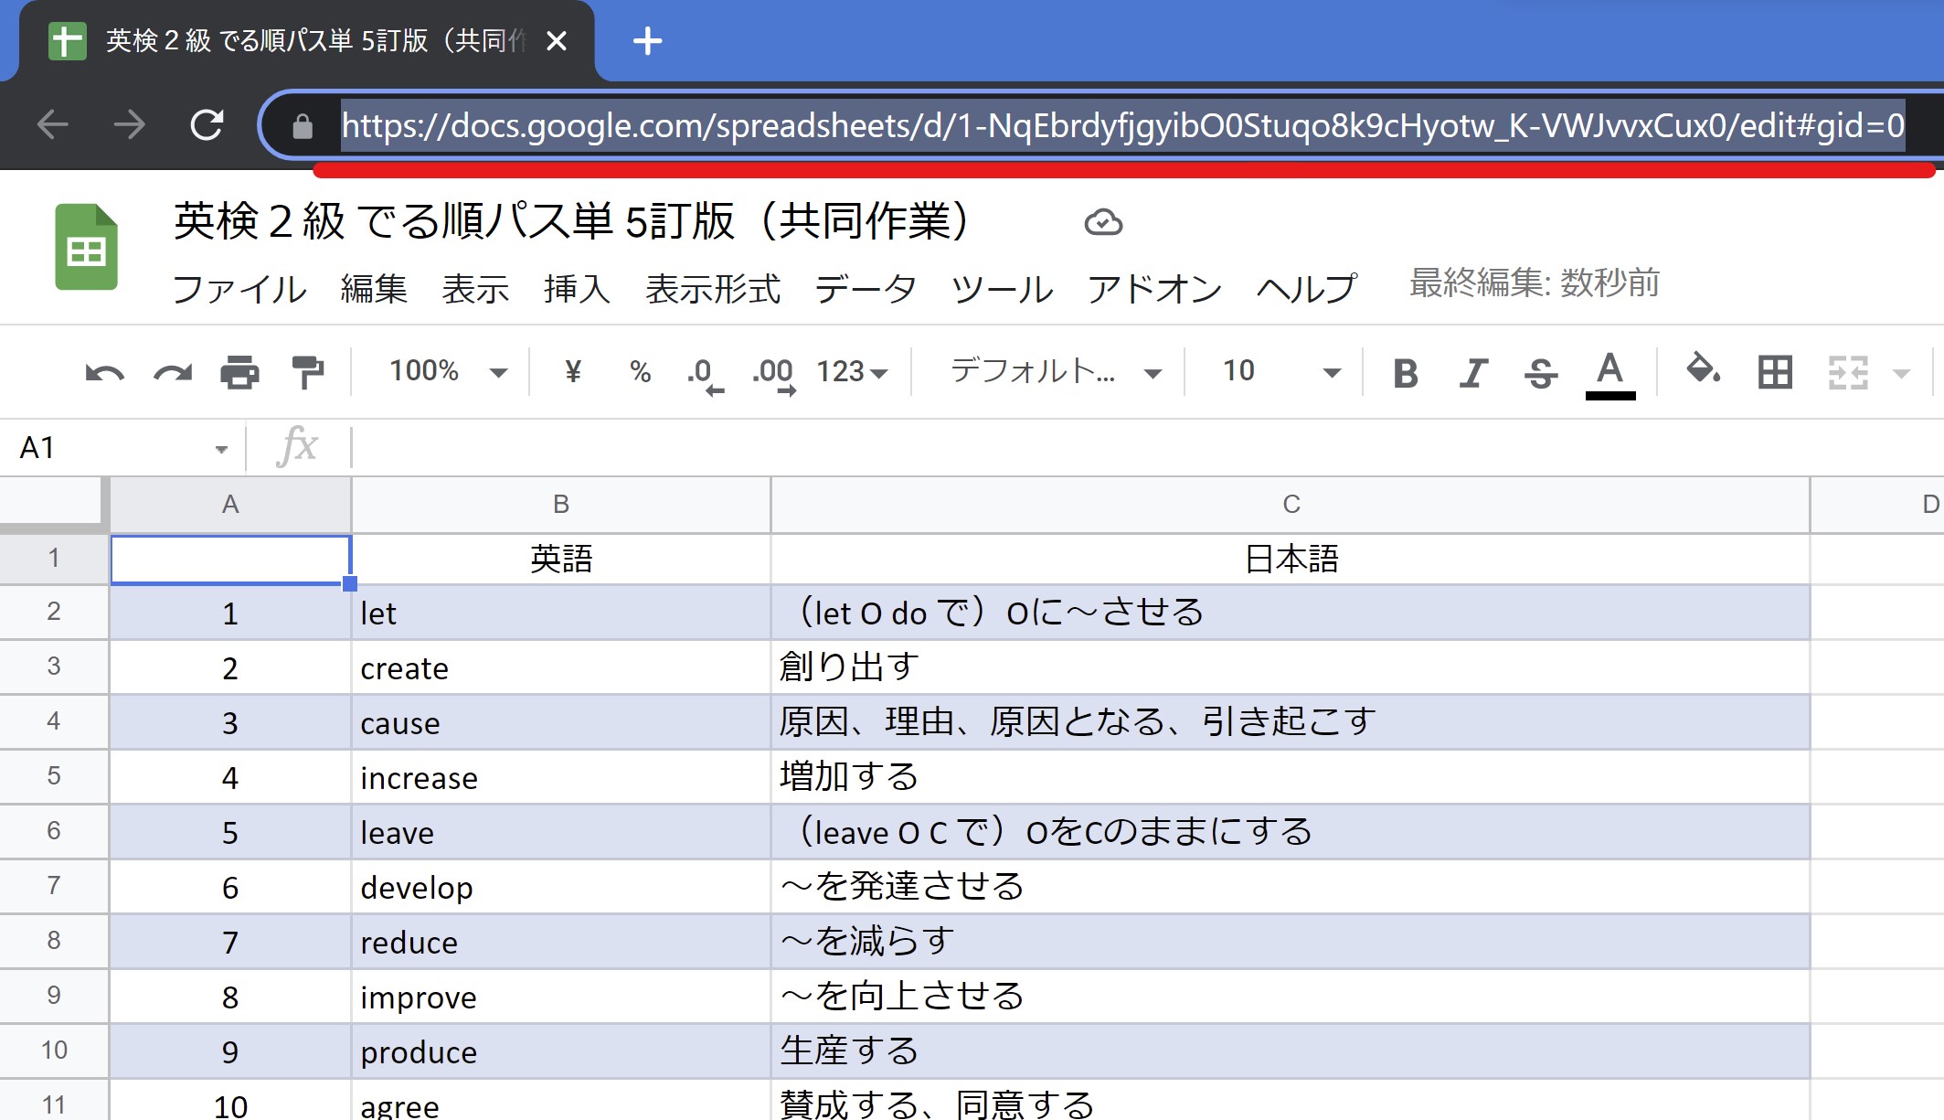Open fill color picker

tap(1703, 370)
